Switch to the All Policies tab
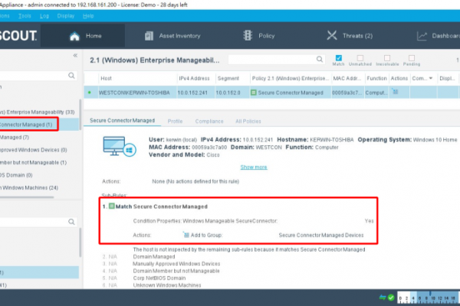Viewport: 460px width, 306px height. click(248, 121)
